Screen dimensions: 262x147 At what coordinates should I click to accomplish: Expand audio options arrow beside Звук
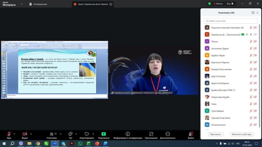point(14,134)
